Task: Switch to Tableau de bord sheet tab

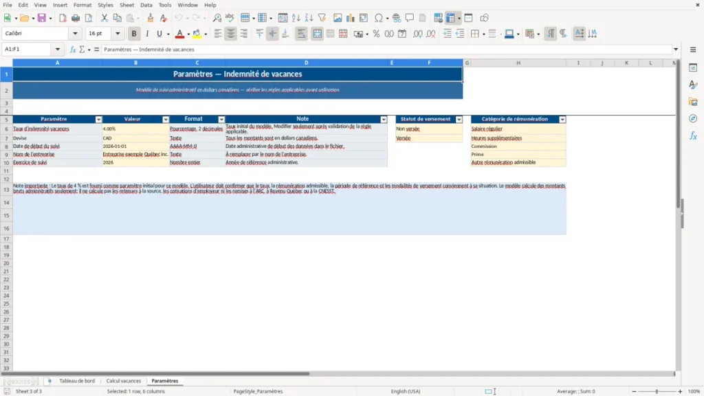Action: click(77, 381)
